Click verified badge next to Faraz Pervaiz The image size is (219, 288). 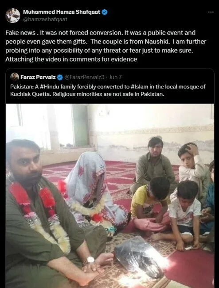[x=60, y=77]
